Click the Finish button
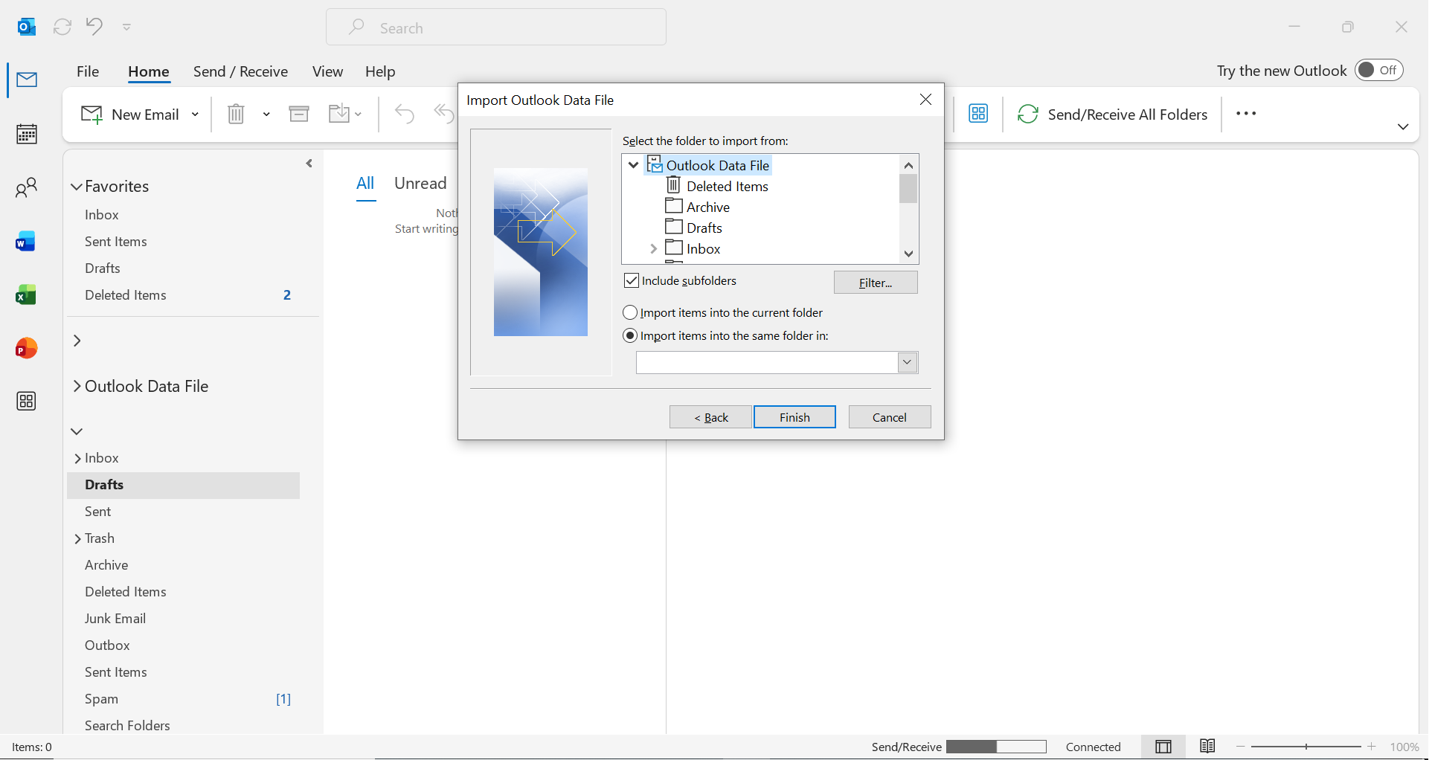 point(794,417)
